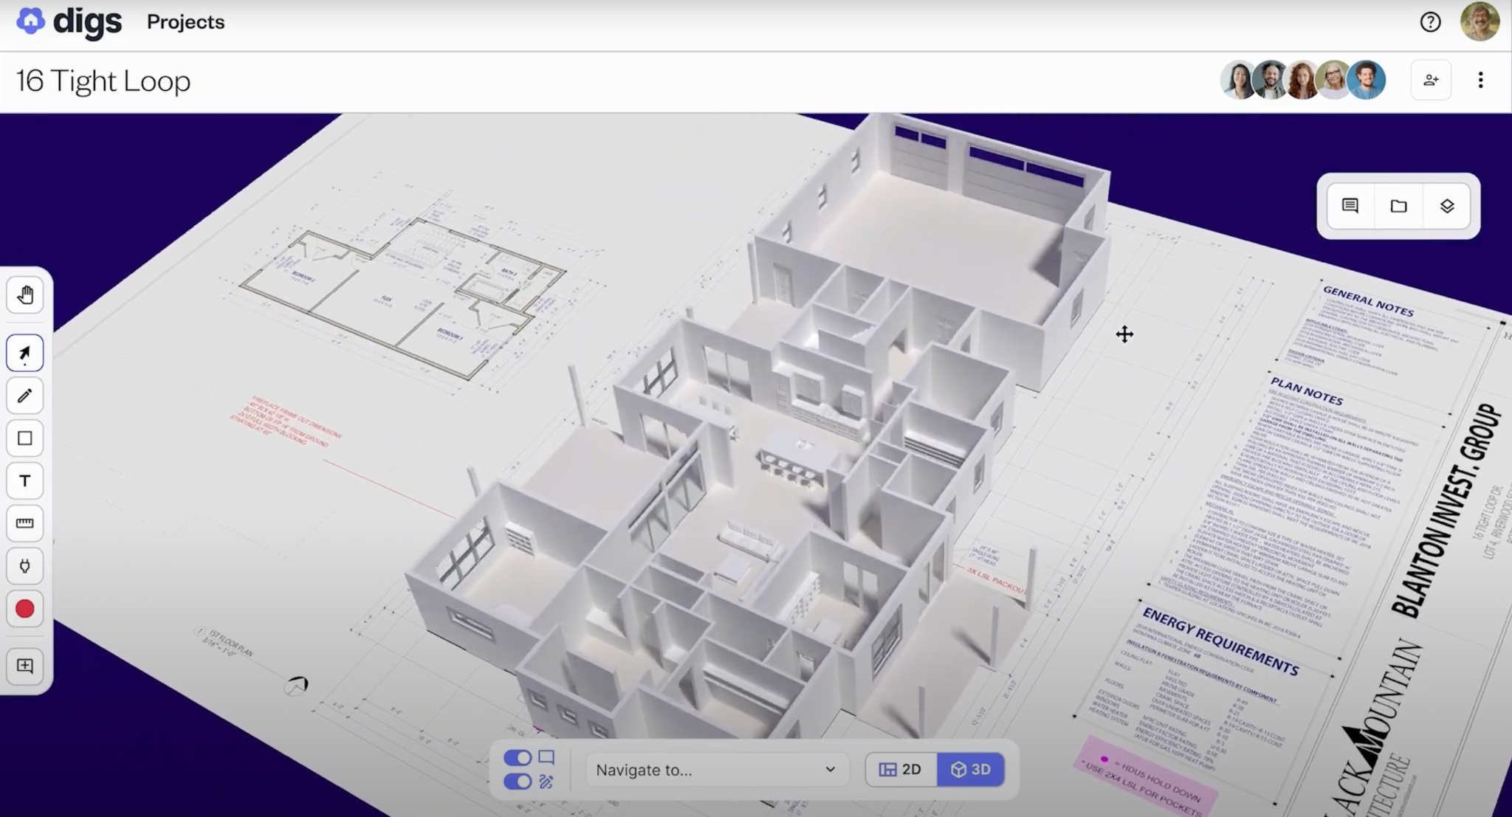Open the red color swatch

click(25, 609)
